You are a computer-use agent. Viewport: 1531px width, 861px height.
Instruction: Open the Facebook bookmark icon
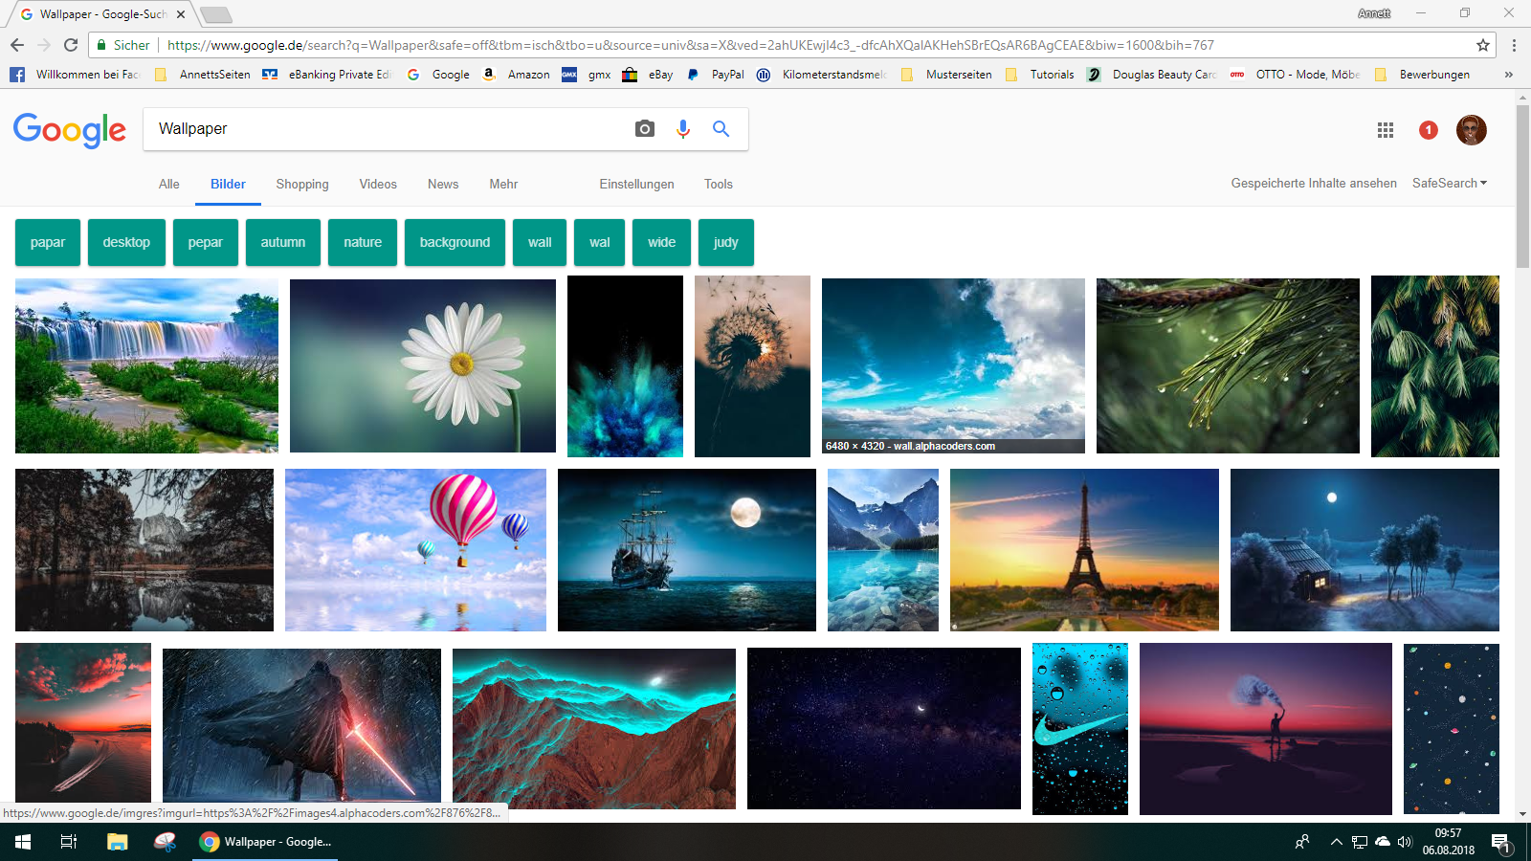pos(17,75)
